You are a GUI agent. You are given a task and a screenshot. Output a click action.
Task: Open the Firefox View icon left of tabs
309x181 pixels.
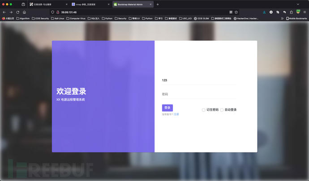pyautogui.click(x=23, y=4)
